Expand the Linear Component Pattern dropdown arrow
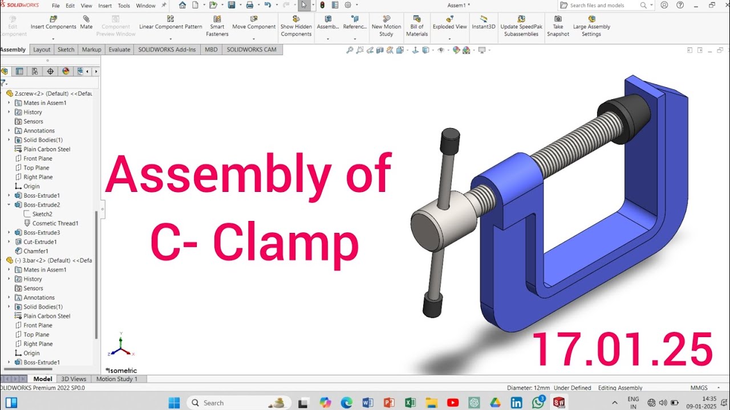This screenshot has height=410, width=730. 171,39
